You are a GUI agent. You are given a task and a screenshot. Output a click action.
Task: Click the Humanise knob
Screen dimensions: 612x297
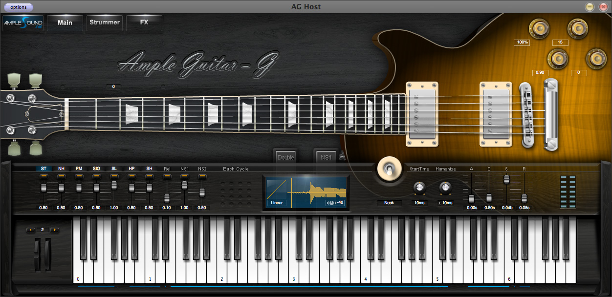(444, 188)
